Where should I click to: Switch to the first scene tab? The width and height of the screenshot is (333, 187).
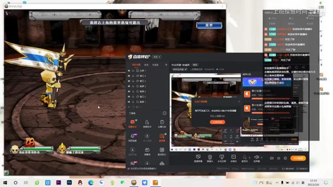pyautogui.click(x=136, y=65)
